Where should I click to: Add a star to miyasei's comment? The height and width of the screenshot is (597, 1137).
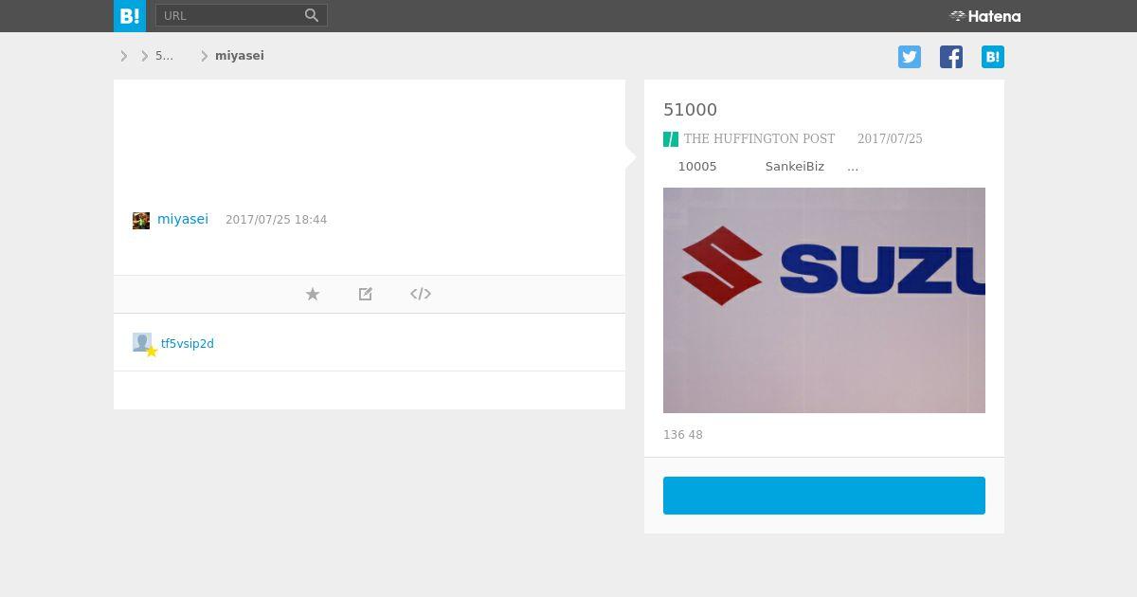[313, 294]
